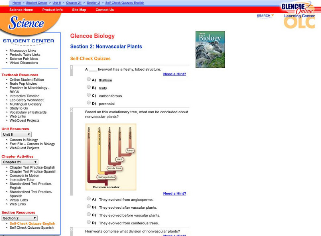This screenshot has height=236, width=321.
Task: Open the Section 2 dropdown selector
Action: click(19, 218)
